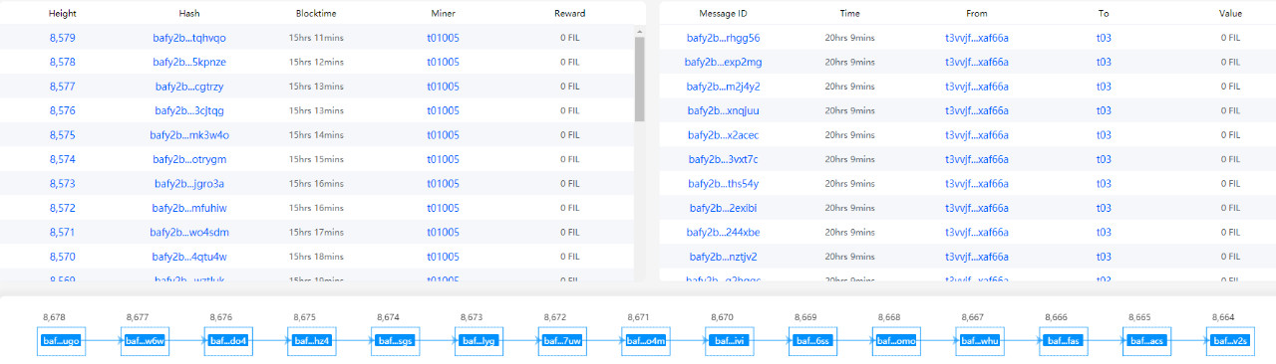
Task: Open miner t01005 in row 8,576
Action: (443, 110)
